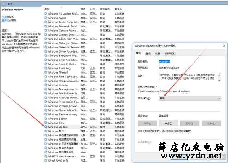Screen dimensions: 228x163
Task: Sort by the 启动类型 startup type column header
Action: 105,9
